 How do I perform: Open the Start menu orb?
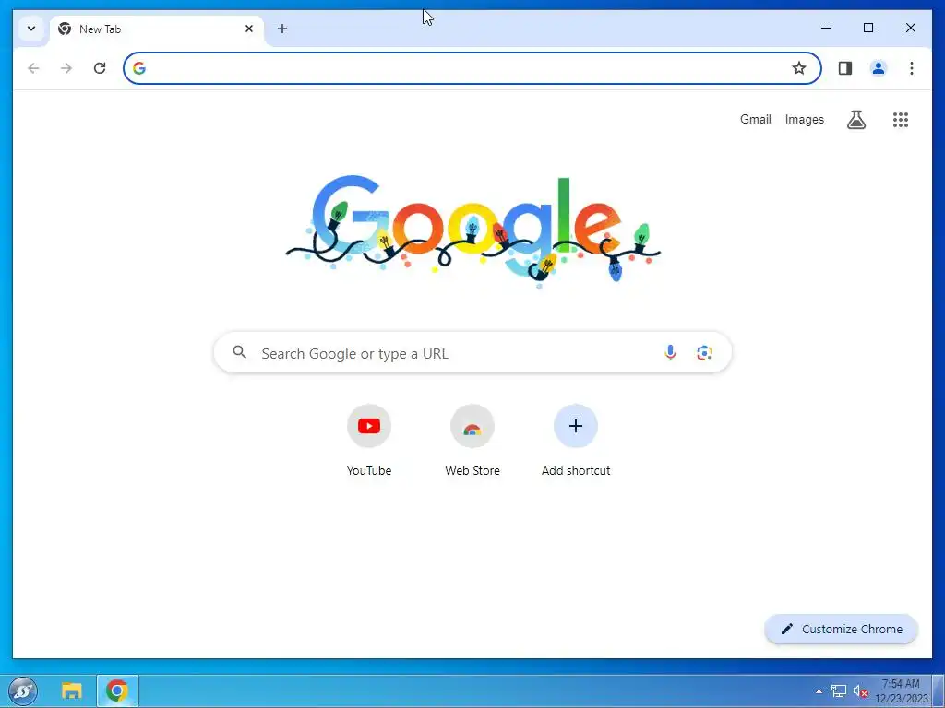(x=23, y=691)
